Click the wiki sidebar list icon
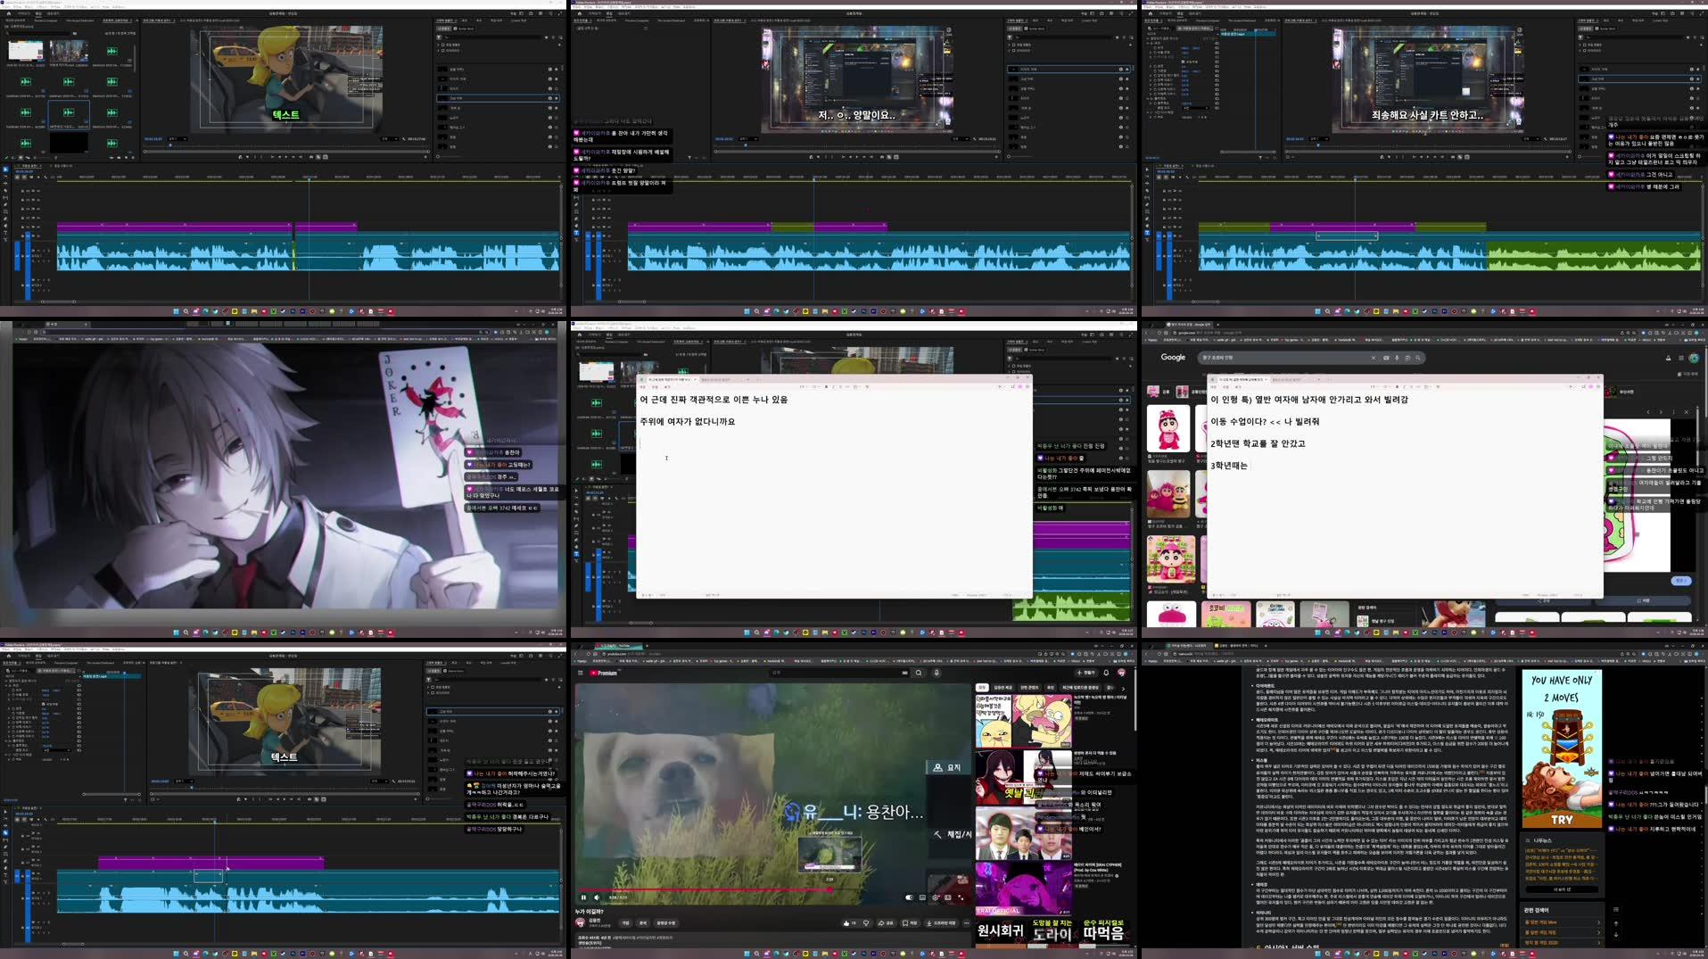The height and width of the screenshot is (959, 1708). point(1615,909)
